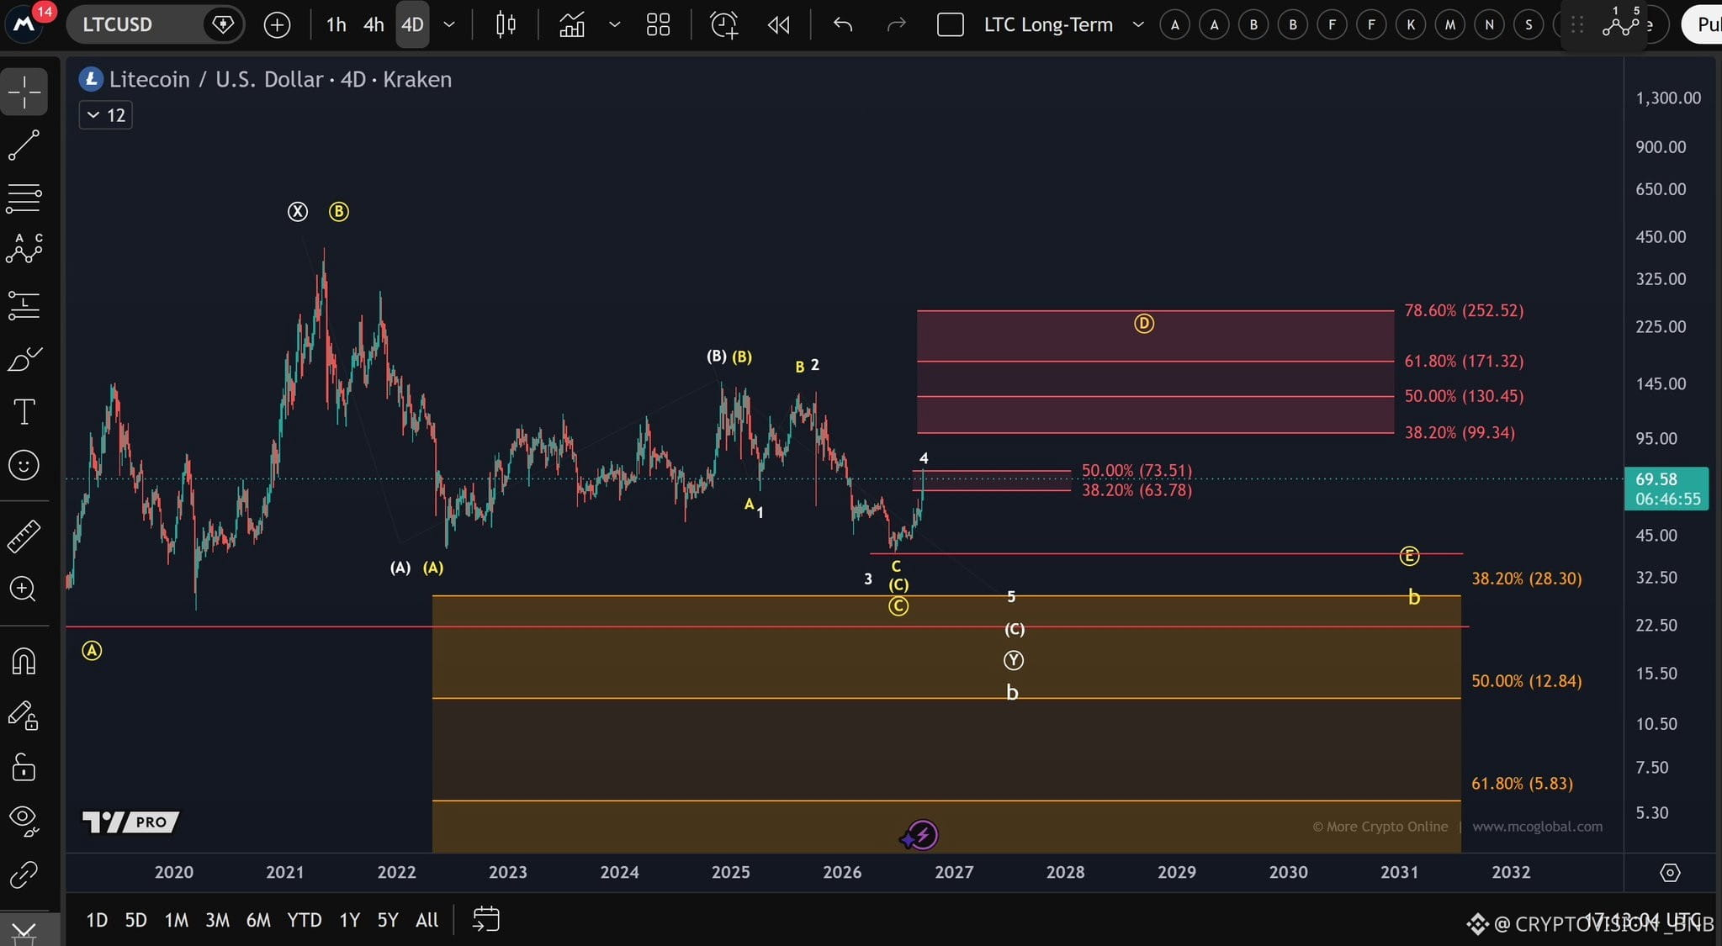Toggle lock all drawing tools
The width and height of the screenshot is (1722, 946).
click(x=24, y=767)
